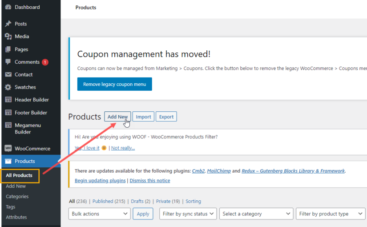
Task: Click the Header Builder table icon
Action: (x=8, y=100)
